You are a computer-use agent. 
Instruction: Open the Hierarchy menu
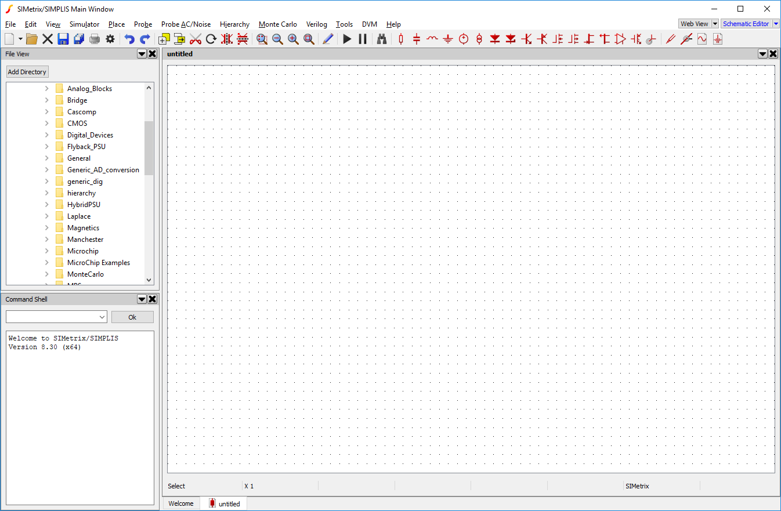point(234,24)
